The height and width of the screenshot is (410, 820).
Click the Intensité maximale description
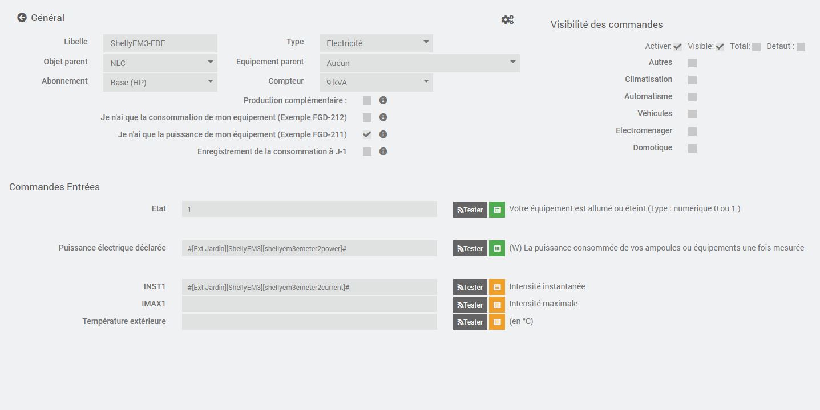[x=543, y=304]
